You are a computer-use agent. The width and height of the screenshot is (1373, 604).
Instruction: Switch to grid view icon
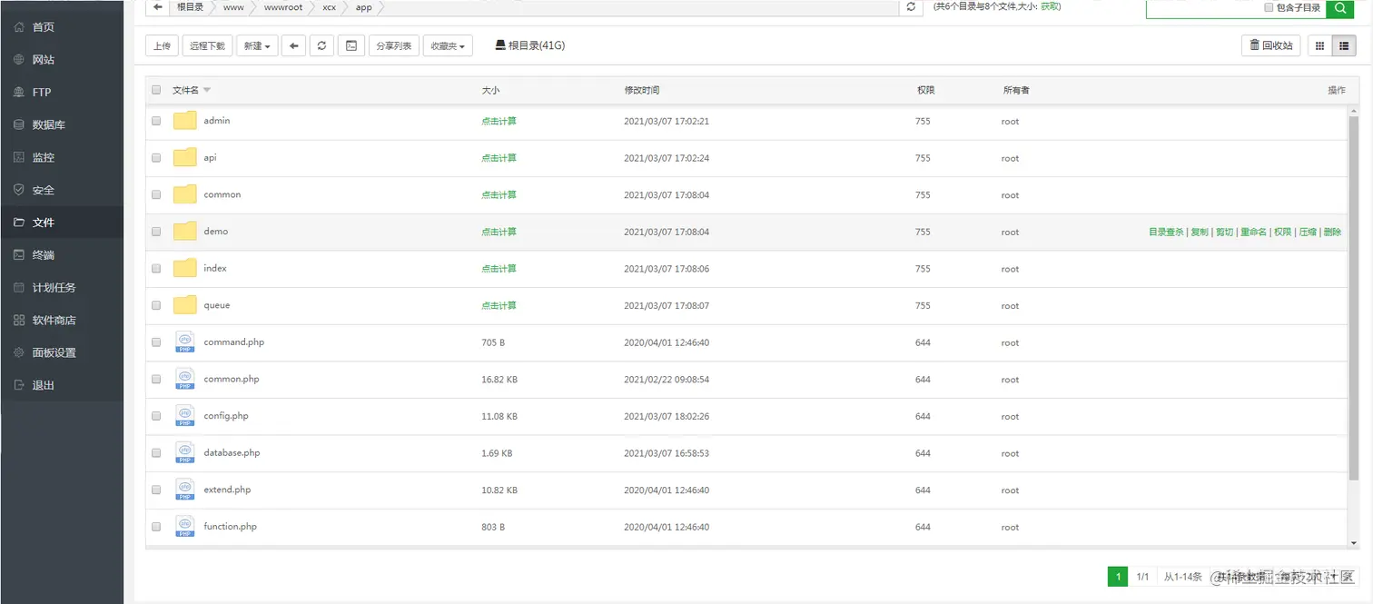(1320, 45)
